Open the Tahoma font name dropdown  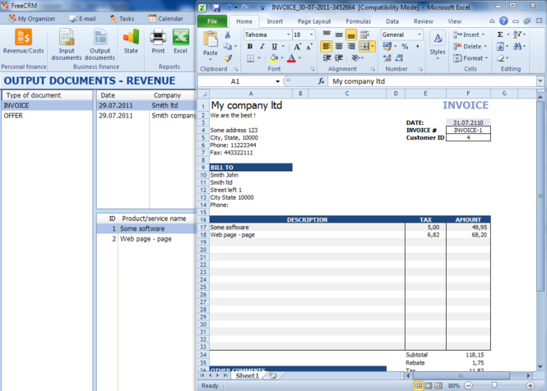coord(288,34)
